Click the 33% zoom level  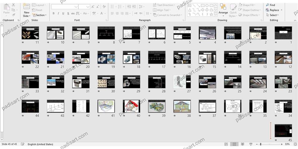pyautogui.click(x=287, y=144)
